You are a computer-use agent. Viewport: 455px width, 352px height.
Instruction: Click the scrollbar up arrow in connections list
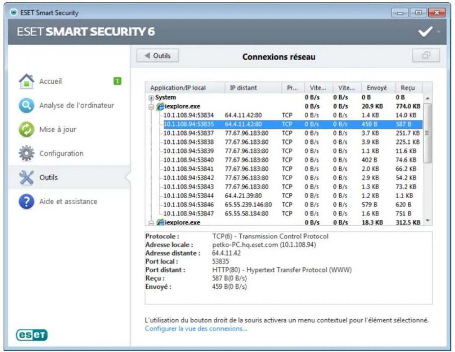[x=427, y=98]
